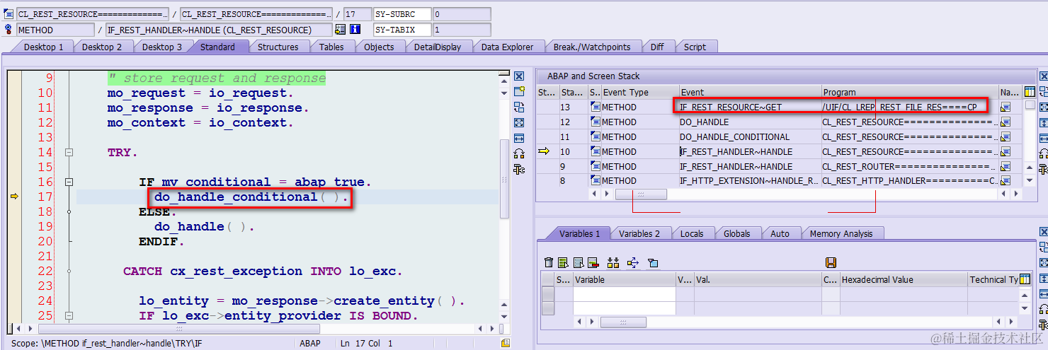Viewport: 1048px width, 350px height.
Task: Click the SY-TABIX field
Action: (401, 30)
